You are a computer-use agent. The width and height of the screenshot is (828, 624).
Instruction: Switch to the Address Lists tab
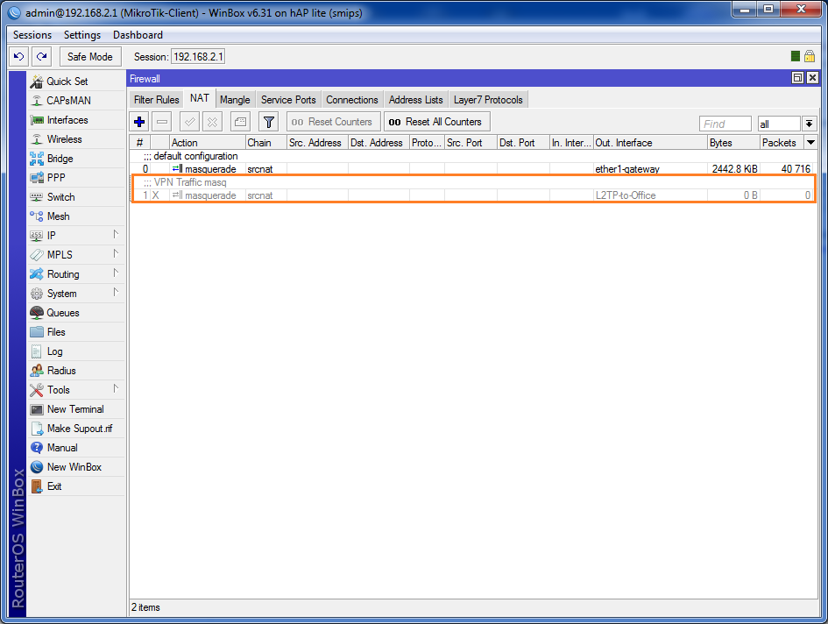416,100
